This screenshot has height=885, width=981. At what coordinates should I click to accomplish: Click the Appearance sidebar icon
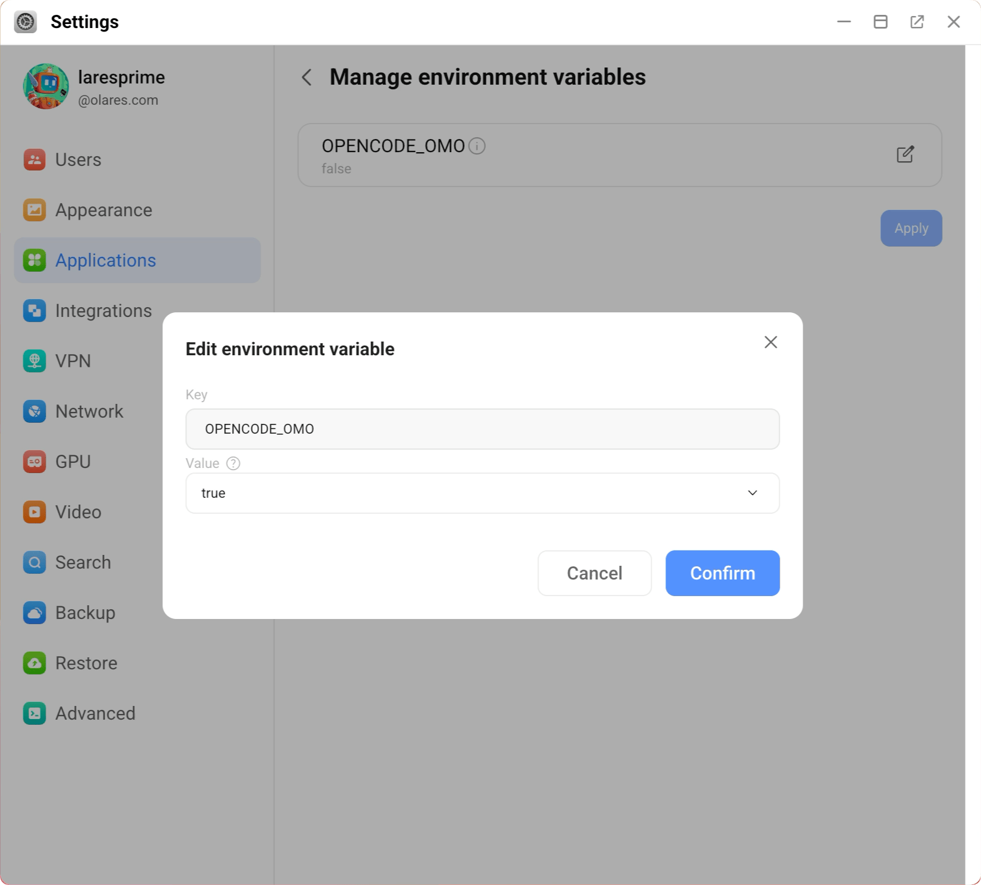[x=34, y=210]
